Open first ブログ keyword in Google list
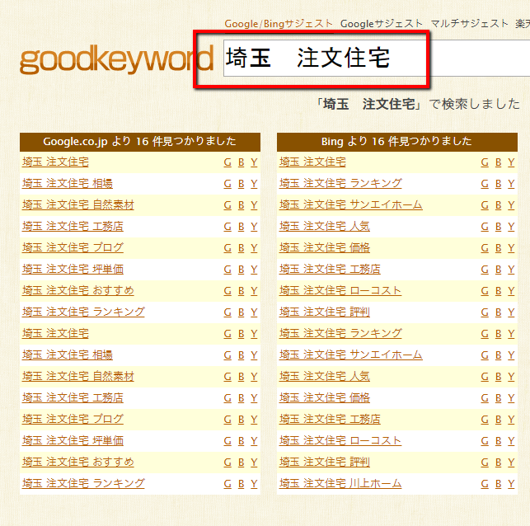Screen dimensions: 530x526 tap(73, 247)
